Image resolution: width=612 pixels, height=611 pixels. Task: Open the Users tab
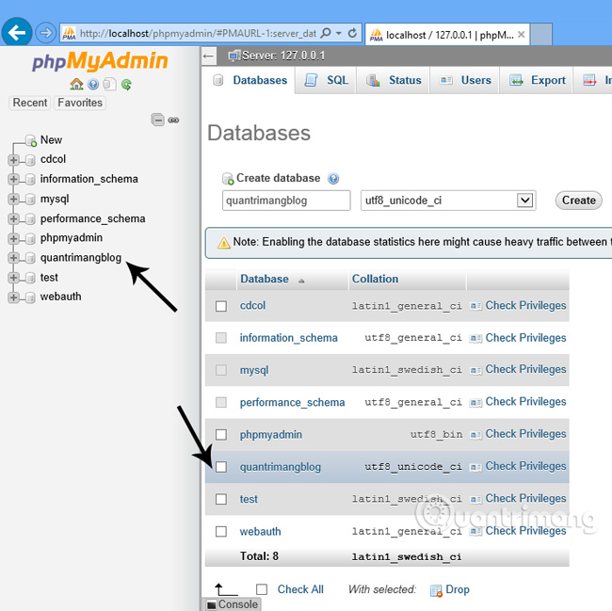click(x=464, y=80)
